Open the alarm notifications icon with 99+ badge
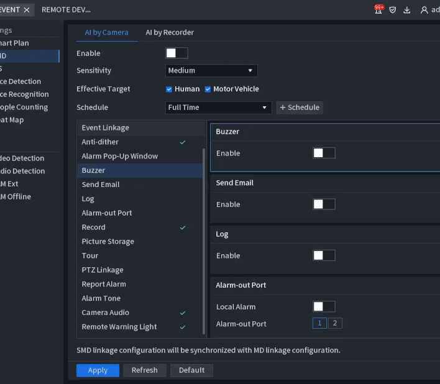Image resolution: width=440 pixels, height=384 pixels. [x=378, y=10]
